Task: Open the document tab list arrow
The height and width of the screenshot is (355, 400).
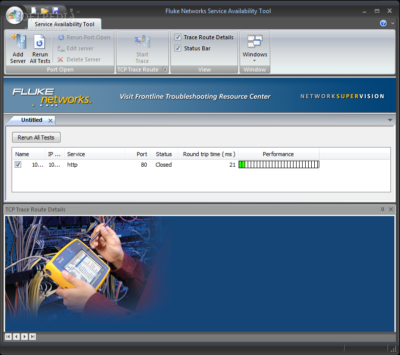Action: pos(390,120)
